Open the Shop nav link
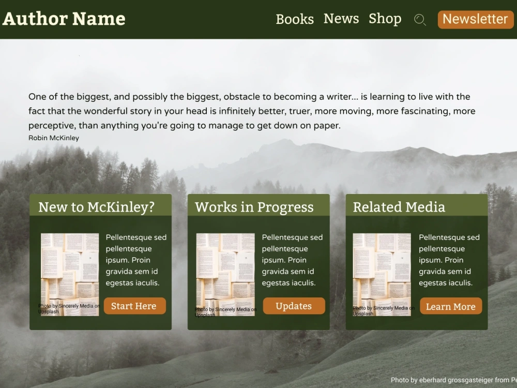This screenshot has height=388, width=517. pyautogui.click(x=385, y=19)
